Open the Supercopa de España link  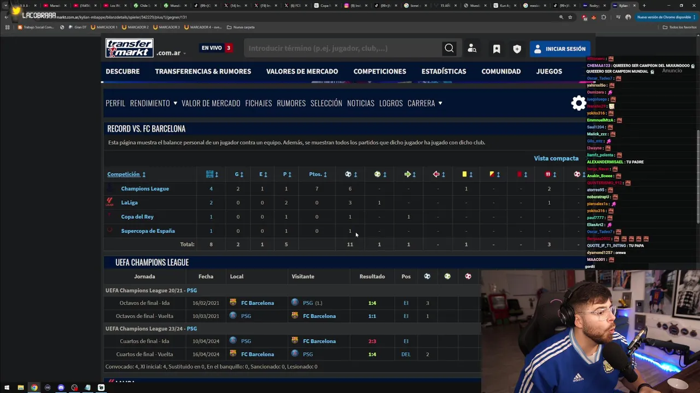148,231
